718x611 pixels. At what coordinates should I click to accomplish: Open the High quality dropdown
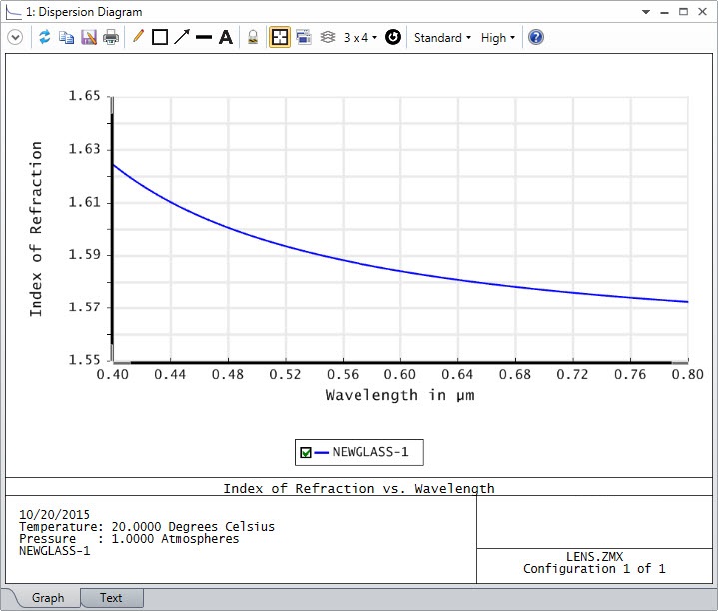[x=497, y=38]
